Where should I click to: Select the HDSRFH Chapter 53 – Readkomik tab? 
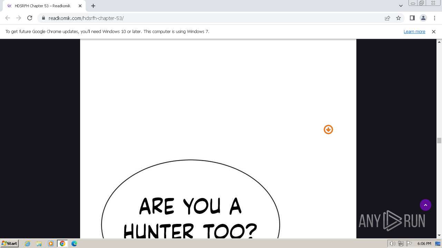(44, 6)
